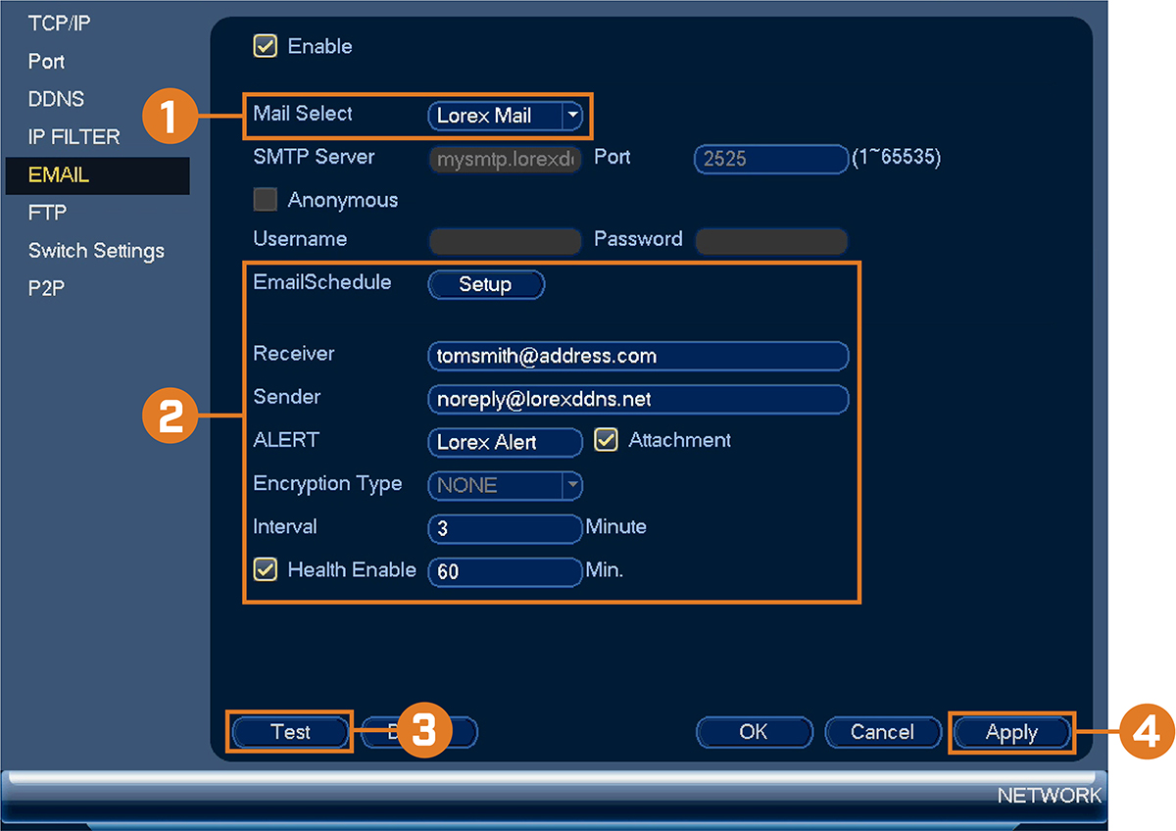Switch to the DDNS menu item
1176x831 pixels.
(x=57, y=99)
